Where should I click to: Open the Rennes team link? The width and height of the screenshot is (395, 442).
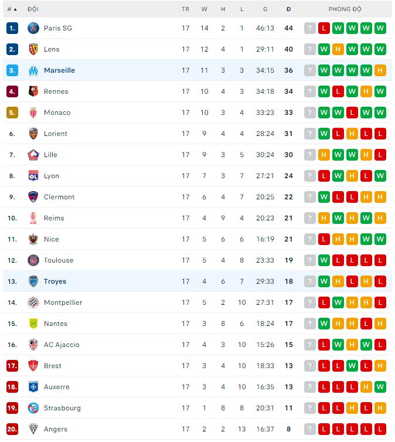56,91
